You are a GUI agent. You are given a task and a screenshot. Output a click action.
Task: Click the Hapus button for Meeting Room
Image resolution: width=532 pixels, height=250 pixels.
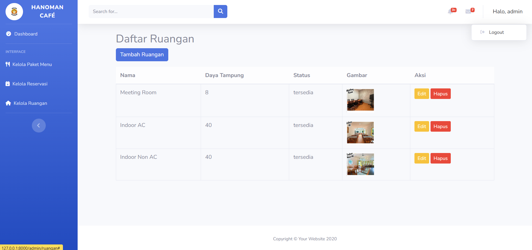[x=440, y=94]
